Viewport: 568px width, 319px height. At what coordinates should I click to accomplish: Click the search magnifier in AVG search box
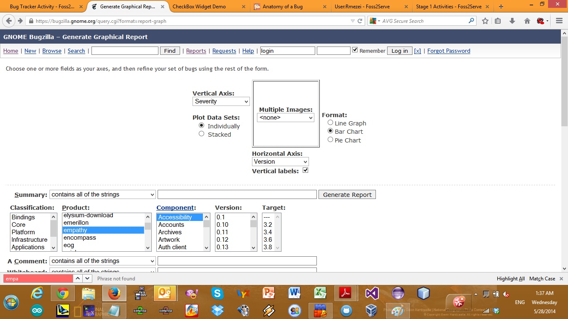[471, 21]
